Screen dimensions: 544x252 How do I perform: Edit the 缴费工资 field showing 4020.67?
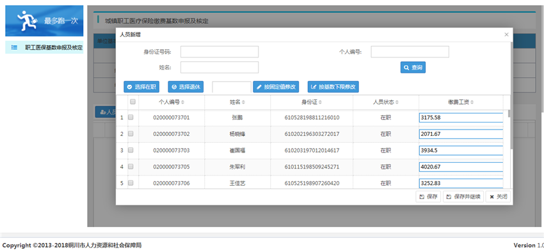coord(461,167)
